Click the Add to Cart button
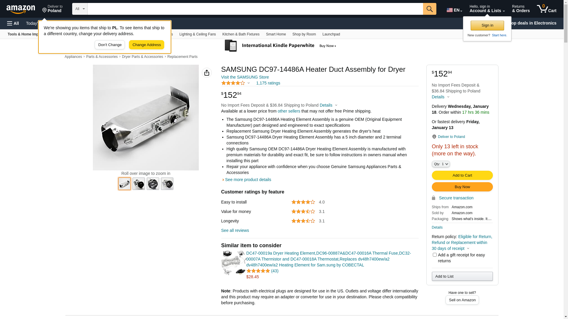 click(462, 175)
